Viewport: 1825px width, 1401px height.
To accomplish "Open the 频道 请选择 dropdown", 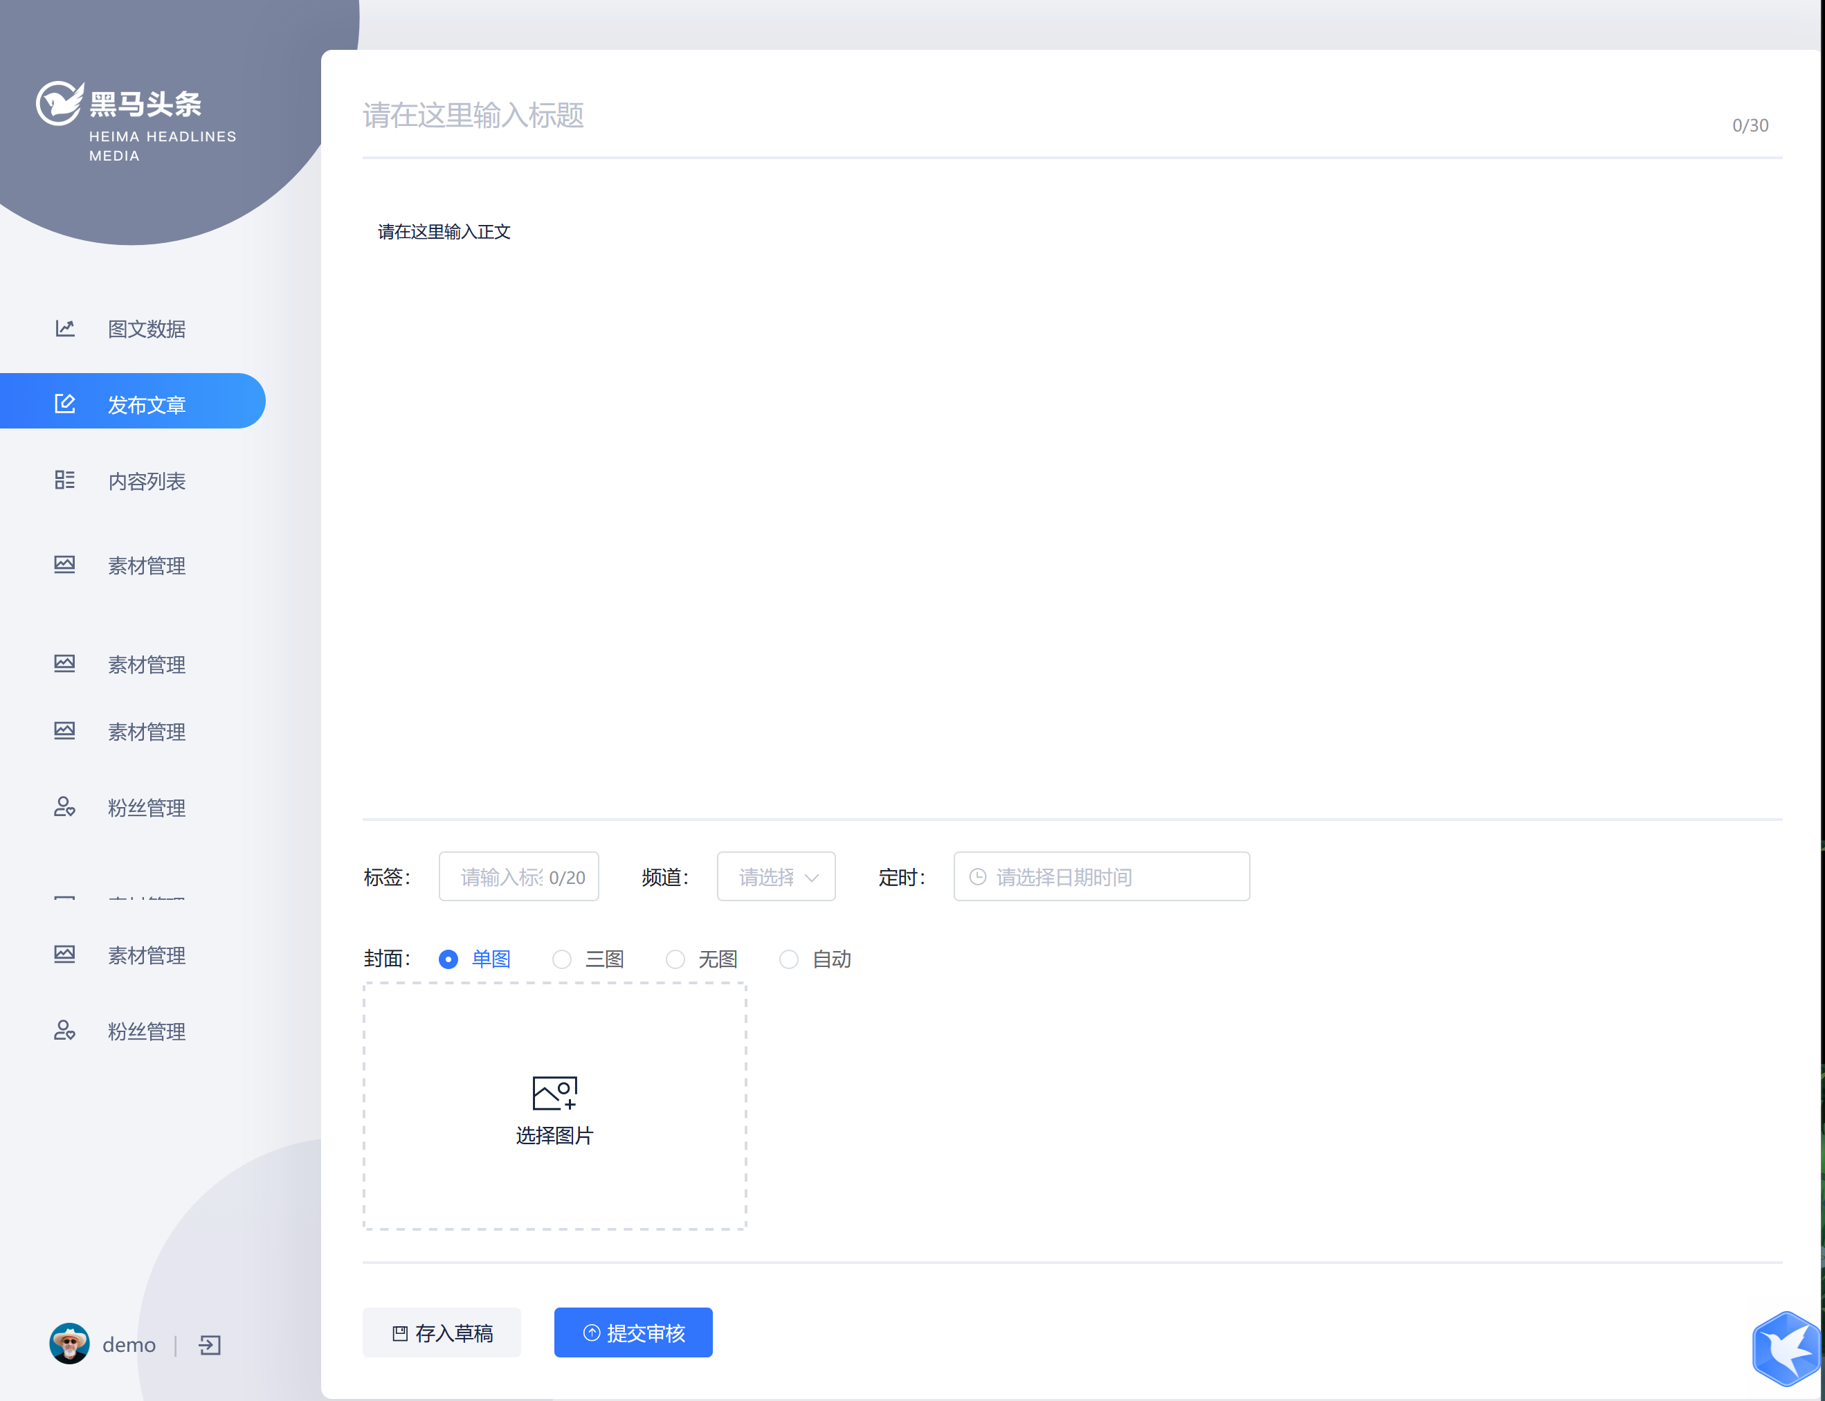I will [777, 876].
